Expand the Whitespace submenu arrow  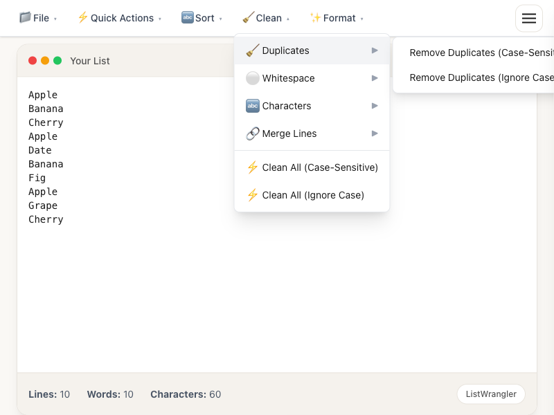375,78
